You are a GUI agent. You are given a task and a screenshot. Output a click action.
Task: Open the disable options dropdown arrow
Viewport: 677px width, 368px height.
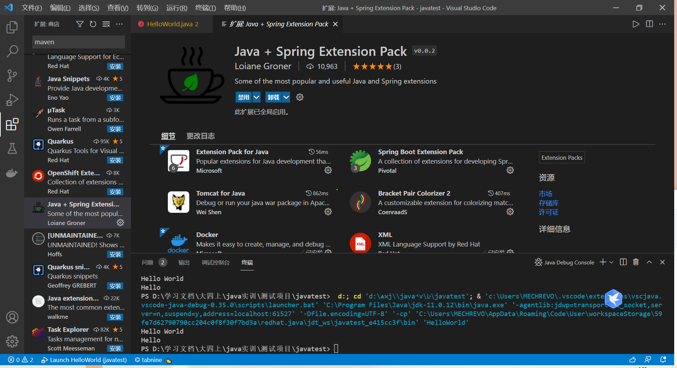click(256, 97)
